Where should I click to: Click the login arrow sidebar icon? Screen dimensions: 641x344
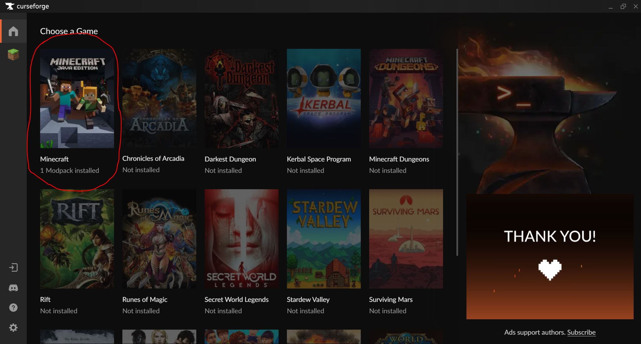[13, 267]
